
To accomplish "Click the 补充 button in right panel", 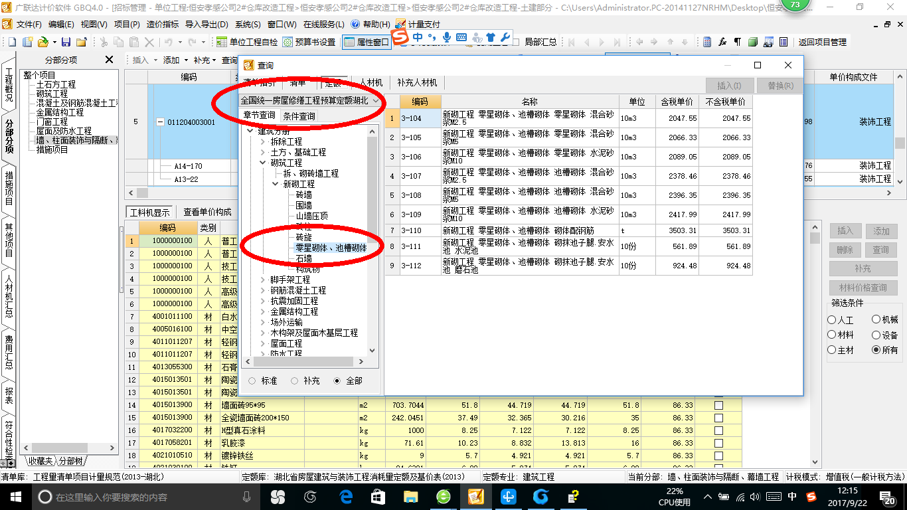I will point(863,269).
